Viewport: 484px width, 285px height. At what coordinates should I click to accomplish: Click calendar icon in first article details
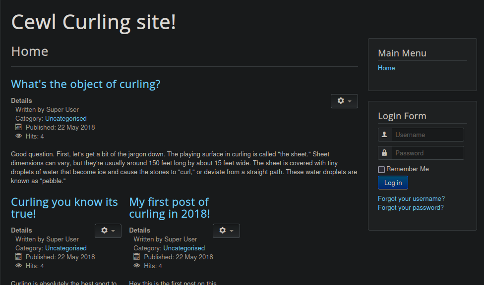click(18, 127)
